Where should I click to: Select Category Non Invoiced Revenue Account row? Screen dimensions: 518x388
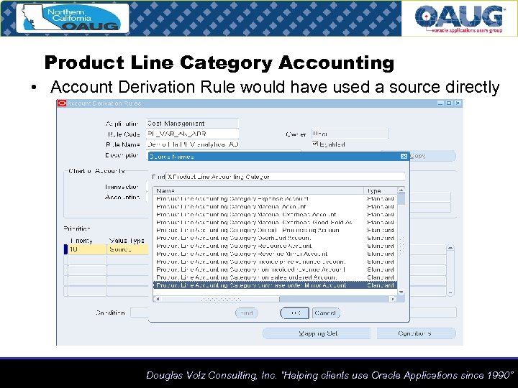(275, 269)
